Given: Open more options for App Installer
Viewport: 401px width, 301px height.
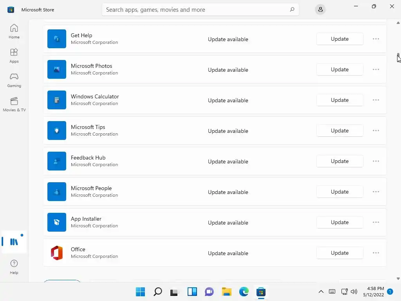Looking at the screenshot, I should [376, 222].
